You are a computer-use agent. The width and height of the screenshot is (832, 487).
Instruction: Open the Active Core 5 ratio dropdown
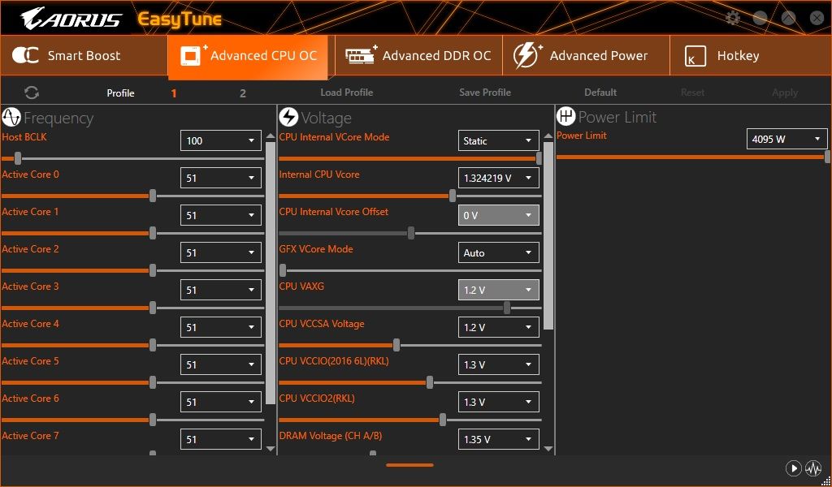tap(221, 364)
